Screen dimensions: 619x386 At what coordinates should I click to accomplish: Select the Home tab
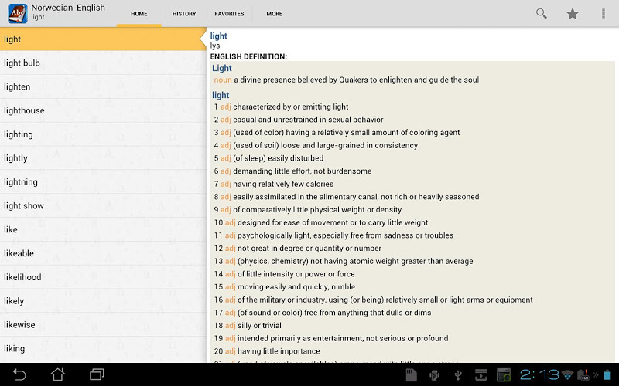(x=139, y=14)
